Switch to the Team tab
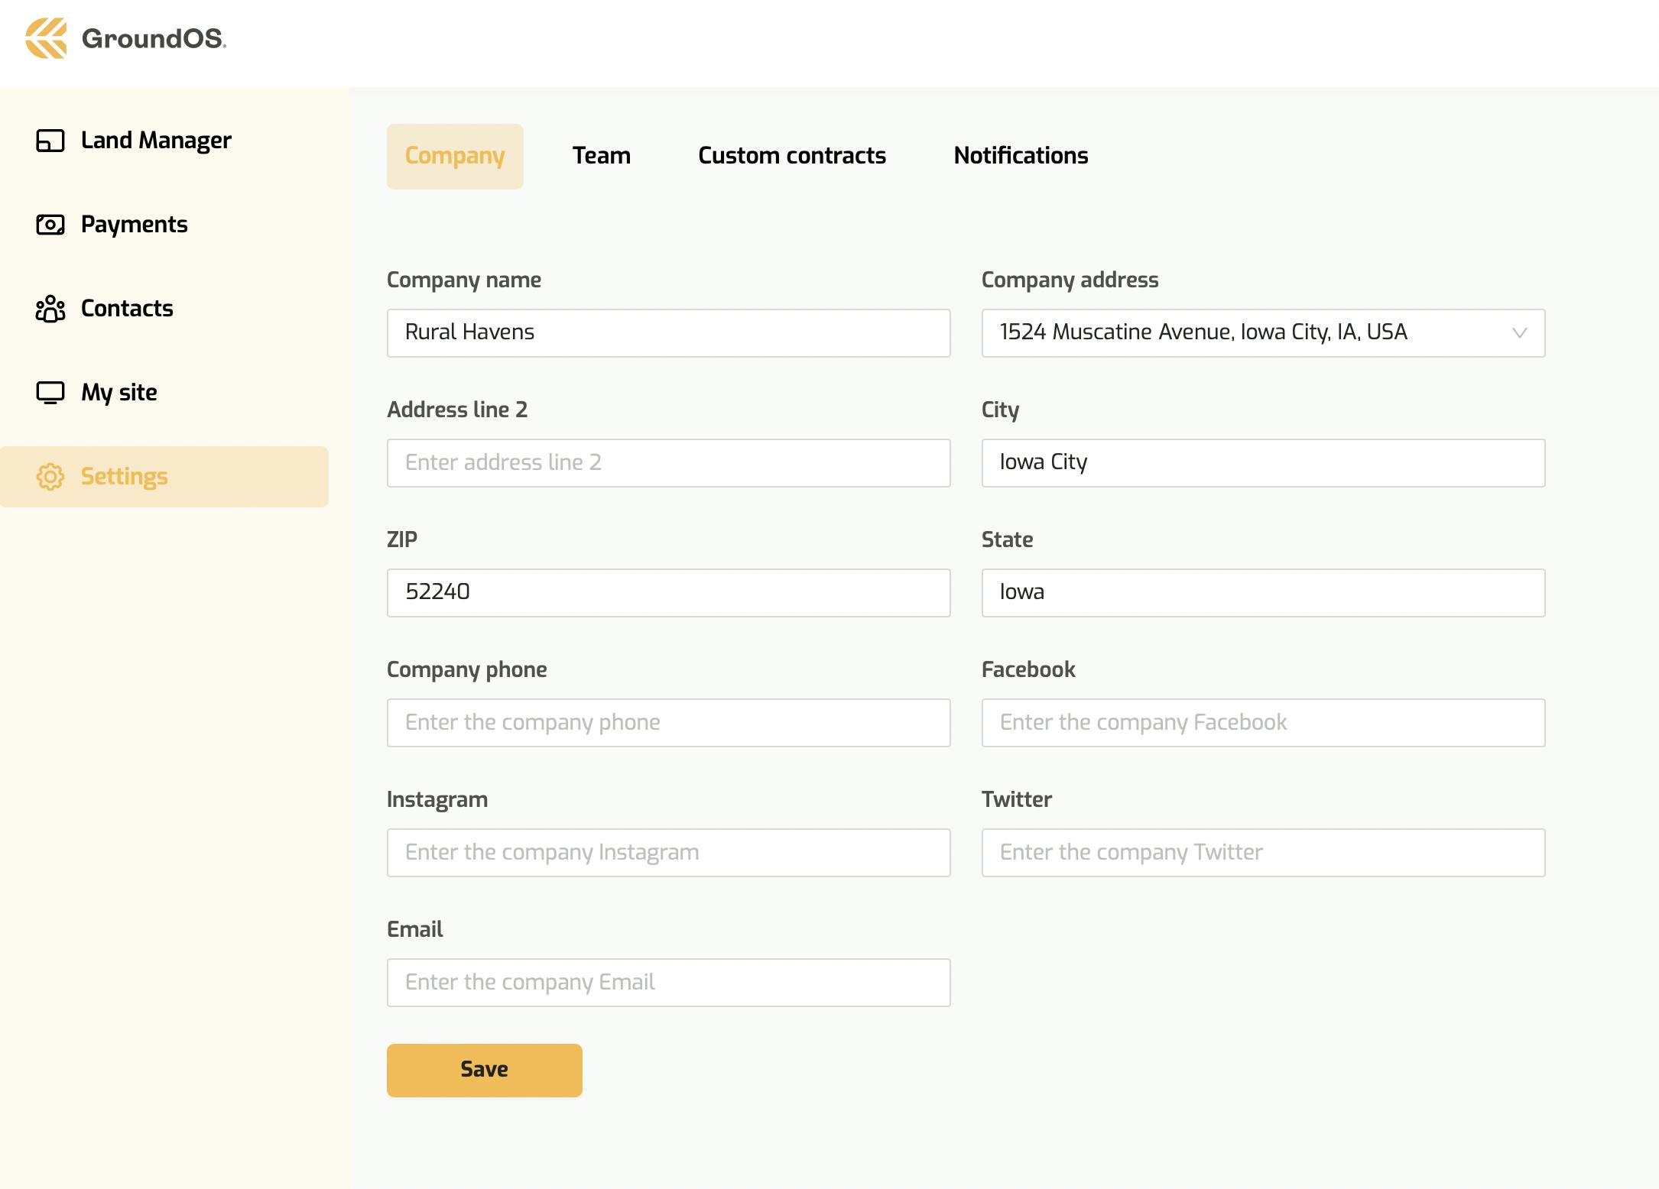The height and width of the screenshot is (1189, 1659). click(601, 156)
